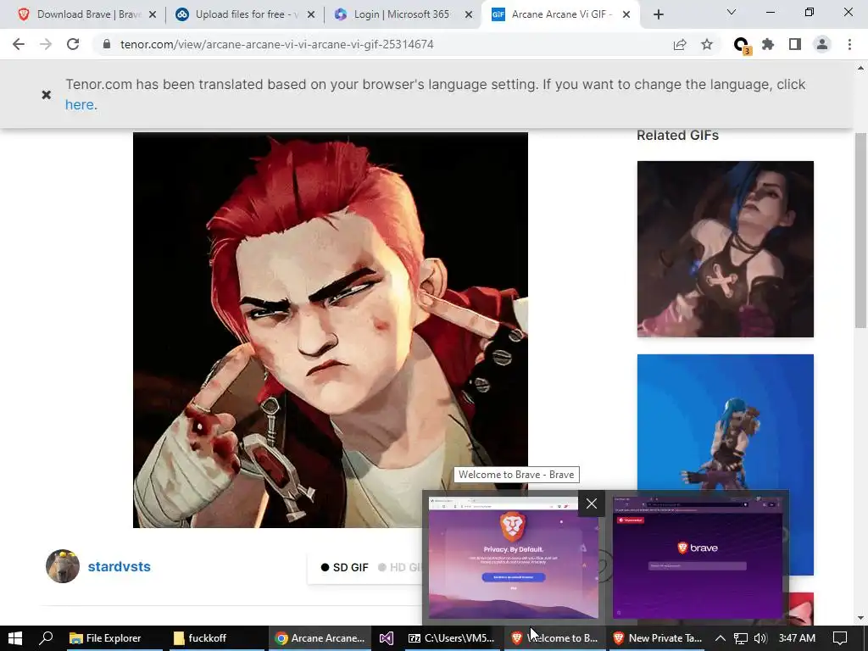
Task: Open the Chrome profile avatar menu
Action: coord(822,44)
